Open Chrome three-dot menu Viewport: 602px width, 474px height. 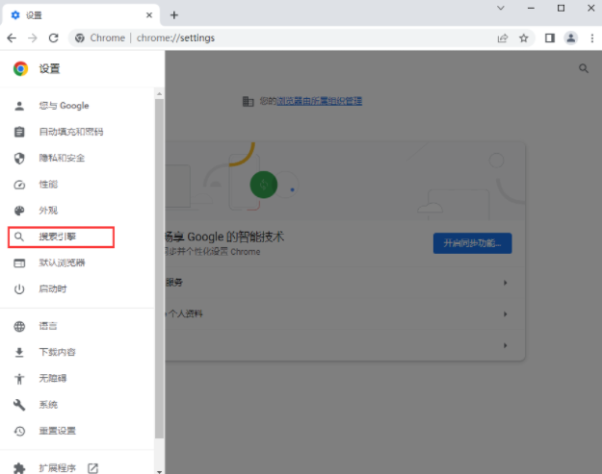(592, 37)
